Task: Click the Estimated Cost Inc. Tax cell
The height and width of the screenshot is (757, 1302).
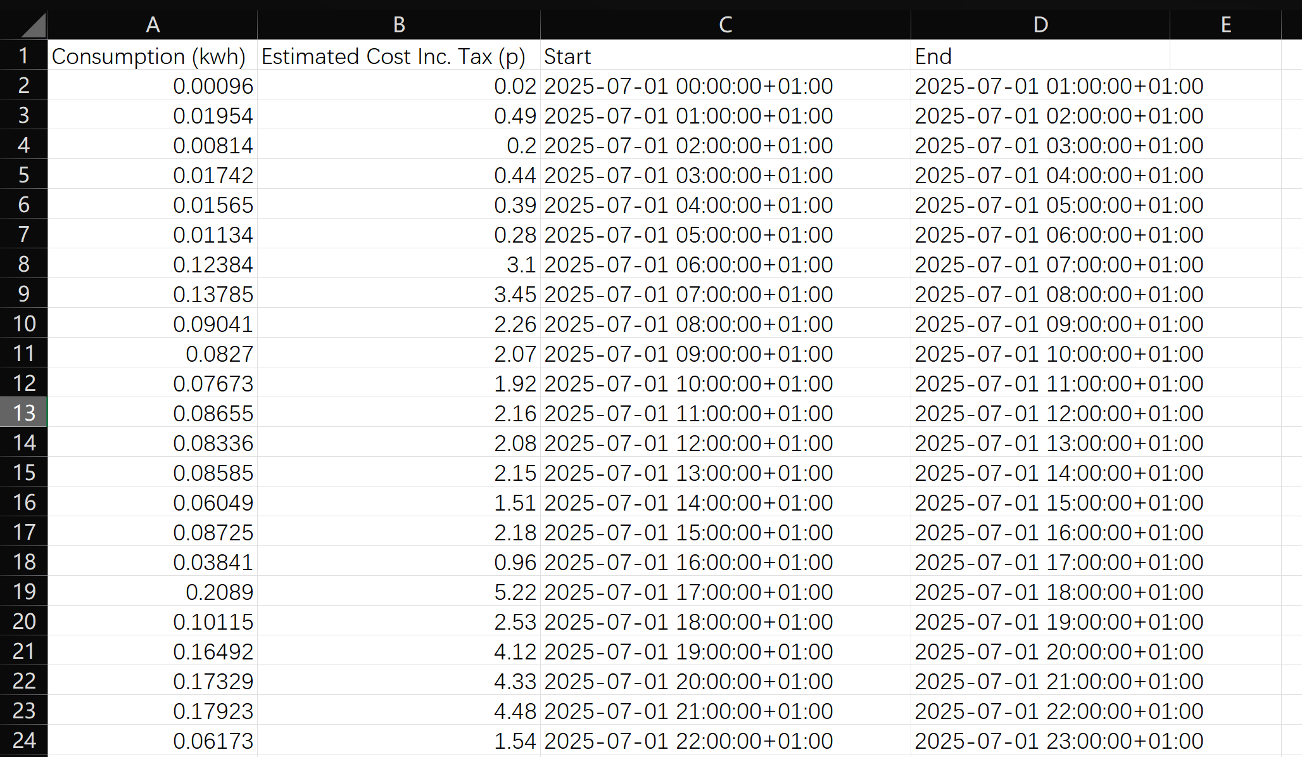Action: pyautogui.click(x=399, y=55)
